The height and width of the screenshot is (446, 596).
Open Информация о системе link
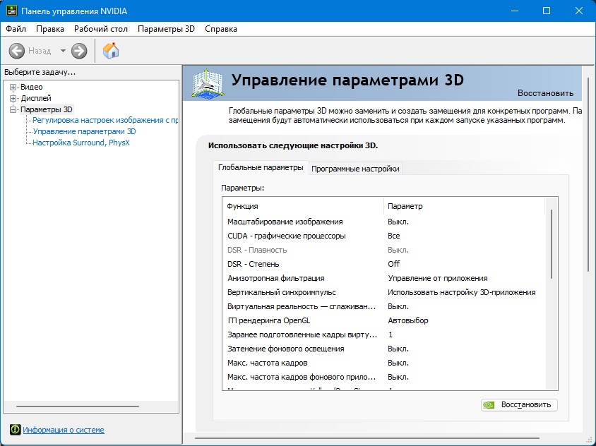(64, 430)
